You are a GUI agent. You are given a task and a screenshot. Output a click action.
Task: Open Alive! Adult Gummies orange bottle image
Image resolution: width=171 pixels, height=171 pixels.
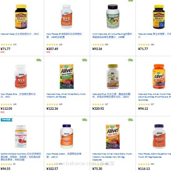(x=159, y=76)
